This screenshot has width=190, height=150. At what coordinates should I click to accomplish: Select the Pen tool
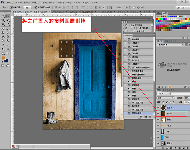tap(3, 45)
